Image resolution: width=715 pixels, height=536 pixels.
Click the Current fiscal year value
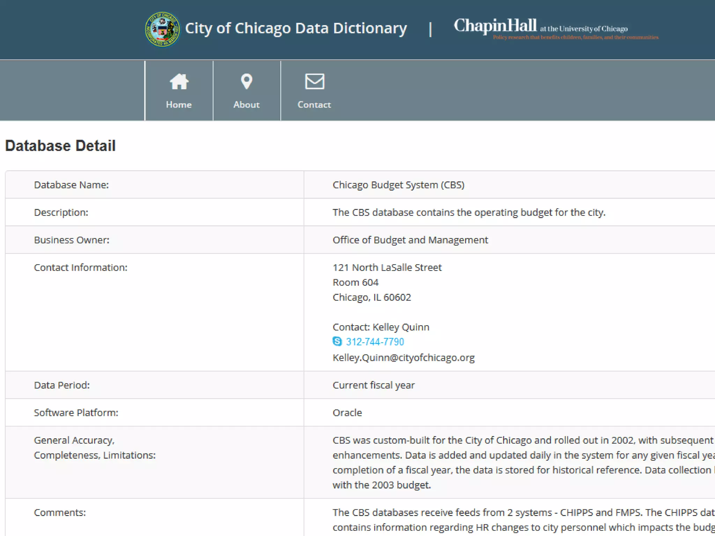coord(374,385)
